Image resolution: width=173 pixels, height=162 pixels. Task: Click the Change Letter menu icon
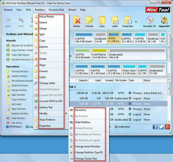36,83
